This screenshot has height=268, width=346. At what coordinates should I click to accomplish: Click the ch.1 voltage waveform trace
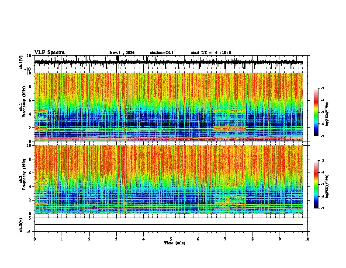[168, 62]
